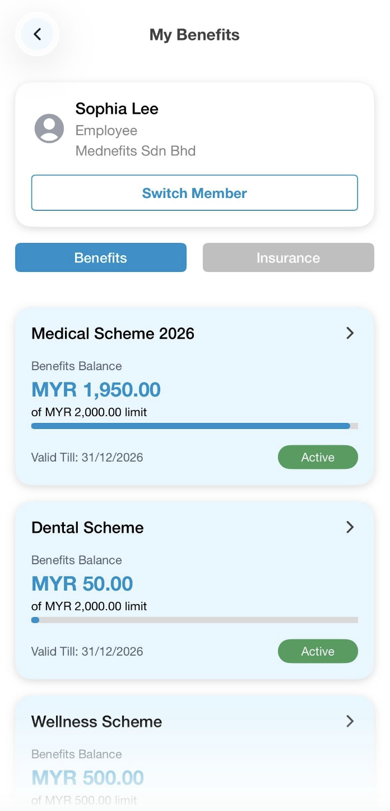Click the Medical Scheme 2026 title
The height and width of the screenshot is (811, 390).
[113, 334]
